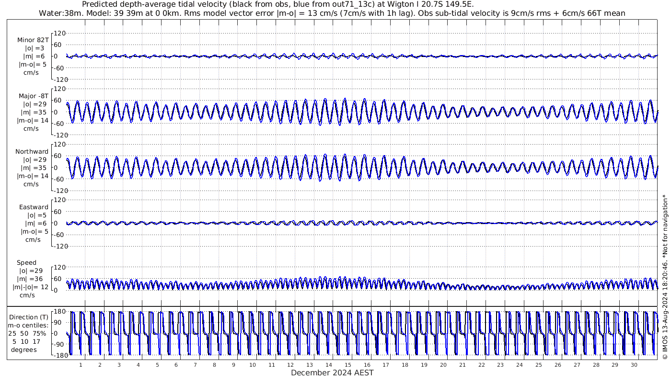
Task: Click the 'Major -8T' panel label
Action: (33, 96)
